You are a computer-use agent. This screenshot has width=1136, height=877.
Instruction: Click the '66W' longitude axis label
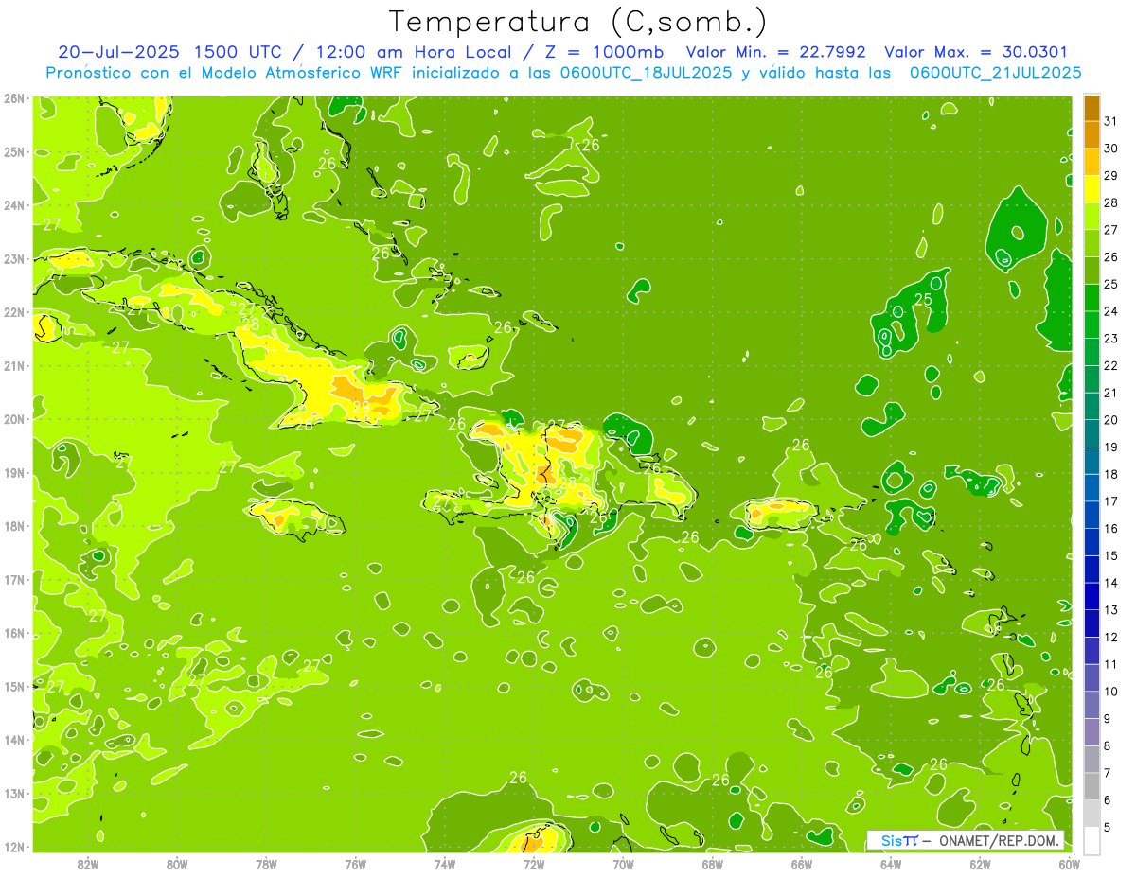click(802, 864)
